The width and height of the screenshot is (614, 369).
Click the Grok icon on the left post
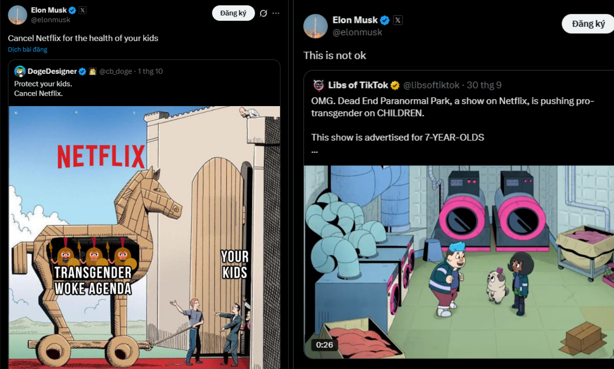click(x=263, y=13)
